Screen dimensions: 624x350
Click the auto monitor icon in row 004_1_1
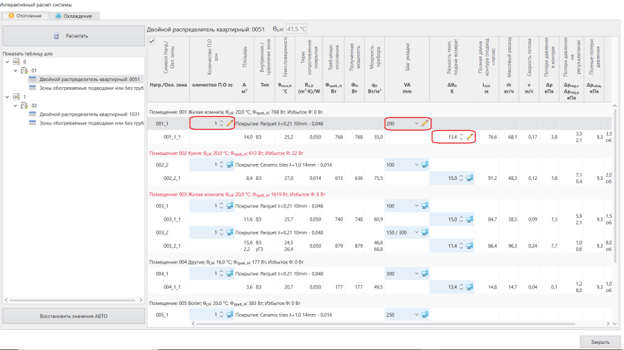click(x=469, y=287)
